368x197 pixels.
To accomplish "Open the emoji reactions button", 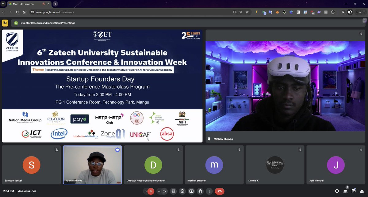I will click(182, 191).
